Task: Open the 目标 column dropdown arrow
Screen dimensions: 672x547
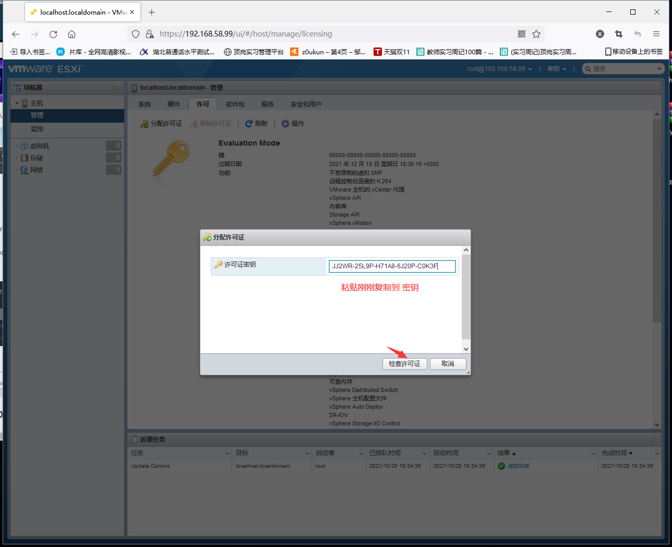Action: coord(307,453)
